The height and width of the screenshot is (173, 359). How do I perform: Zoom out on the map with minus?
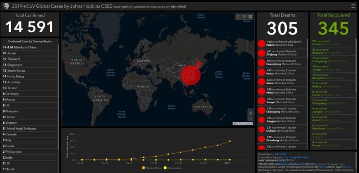coord(250,118)
